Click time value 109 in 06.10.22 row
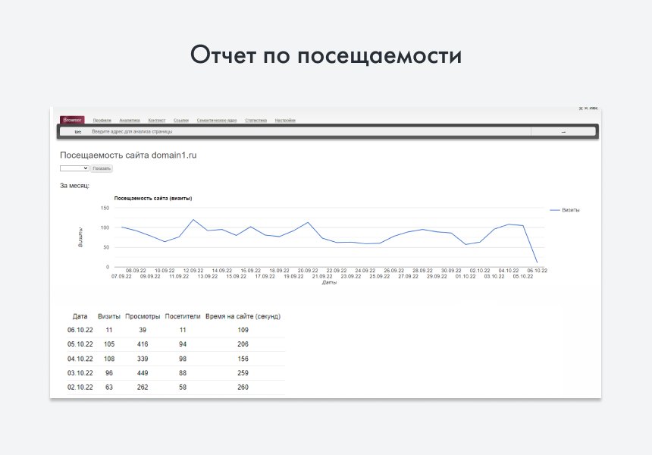Image resolution: width=652 pixels, height=455 pixels. click(243, 330)
